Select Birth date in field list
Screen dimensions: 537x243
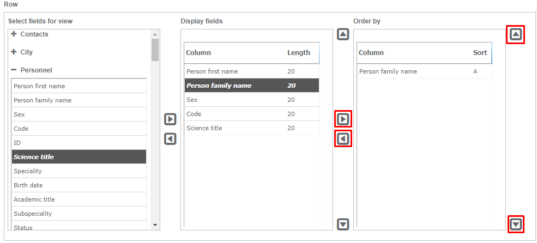click(28, 185)
